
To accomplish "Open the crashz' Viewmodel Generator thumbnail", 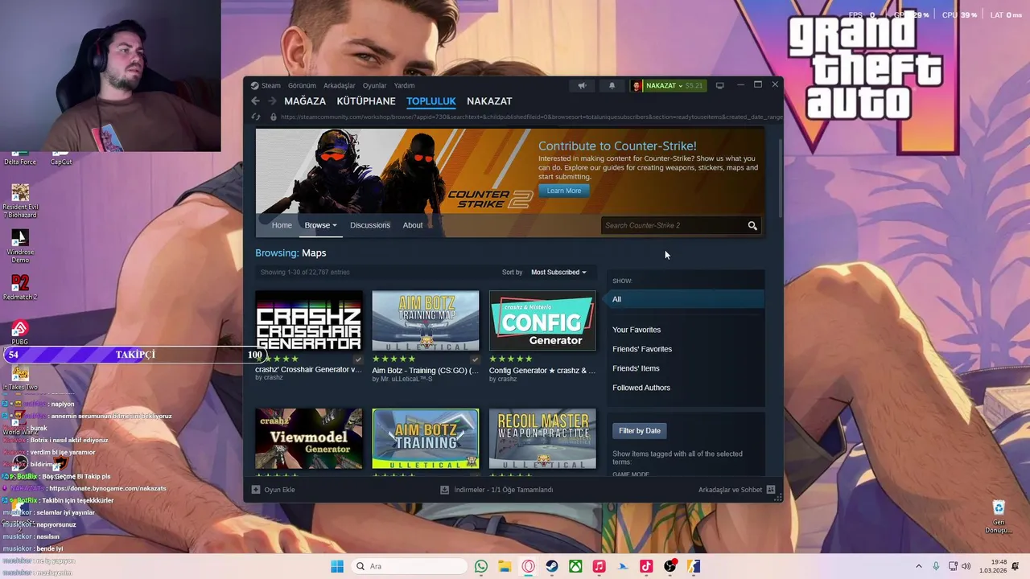I will (x=309, y=438).
